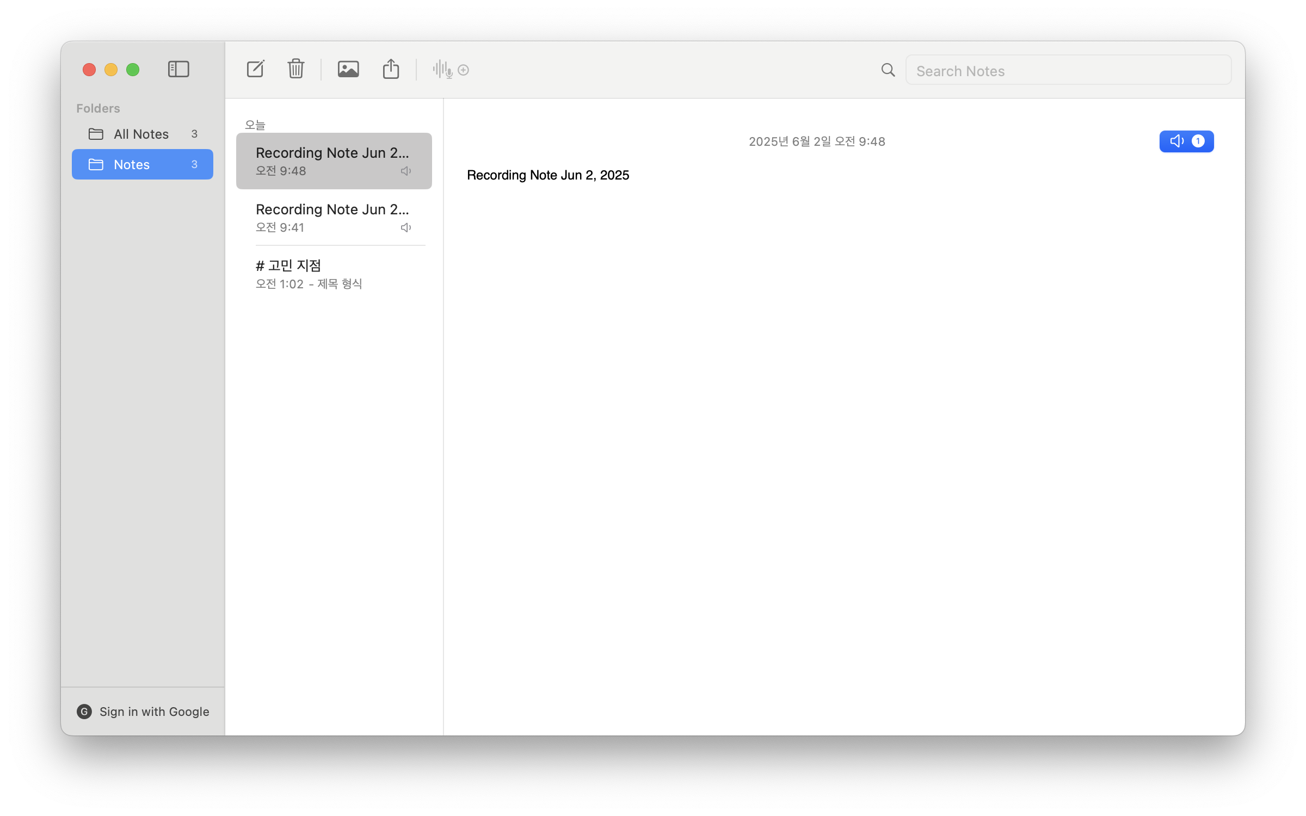The width and height of the screenshot is (1306, 816).
Task: Toggle the folders sidebar visibility
Action: (x=178, y=69)
